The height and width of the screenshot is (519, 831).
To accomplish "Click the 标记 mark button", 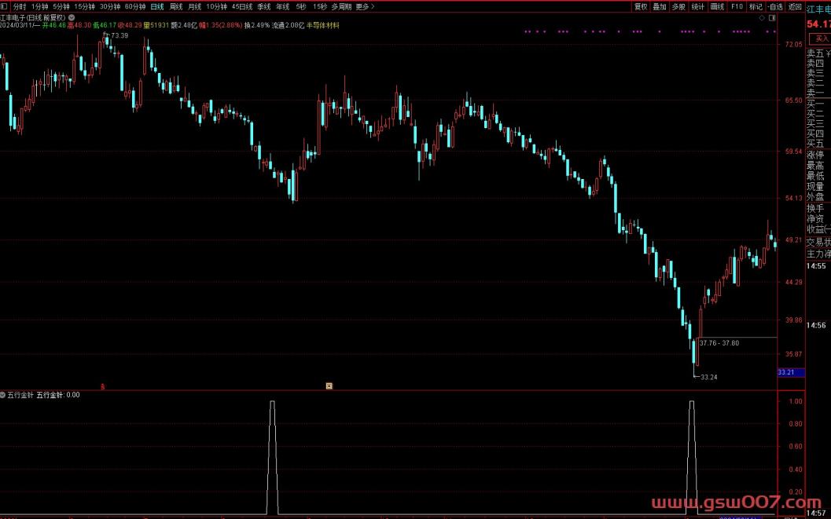I will pyautogui.click(x=756, y=6).
